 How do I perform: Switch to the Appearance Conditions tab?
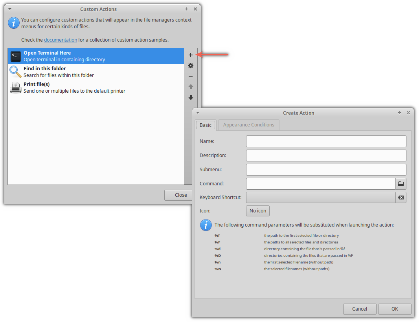[248, 124]
